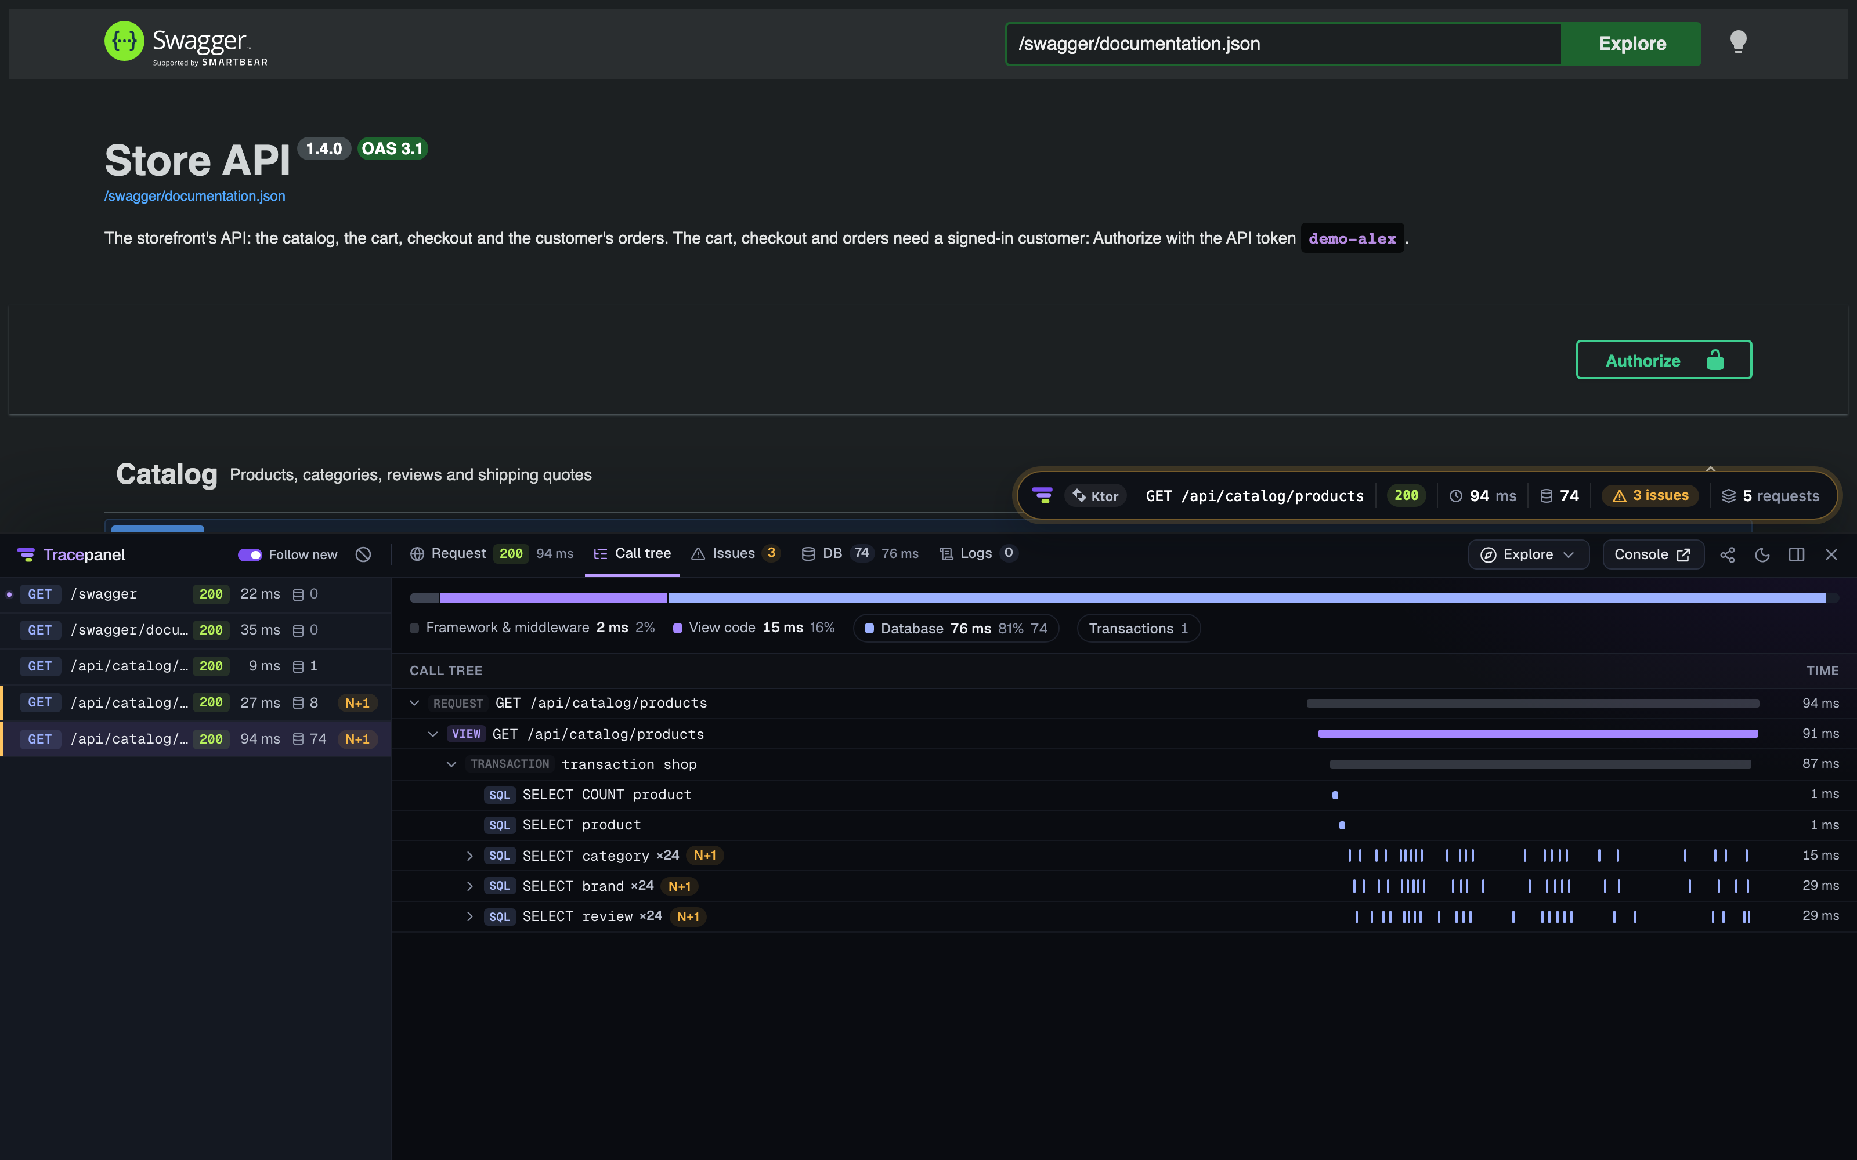
Task: Switch to the DB tab
Action: click(859, 554)
